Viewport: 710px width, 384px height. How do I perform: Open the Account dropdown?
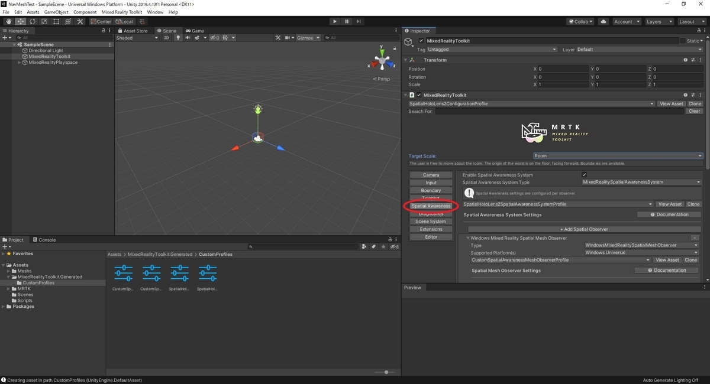pos(627,21)
